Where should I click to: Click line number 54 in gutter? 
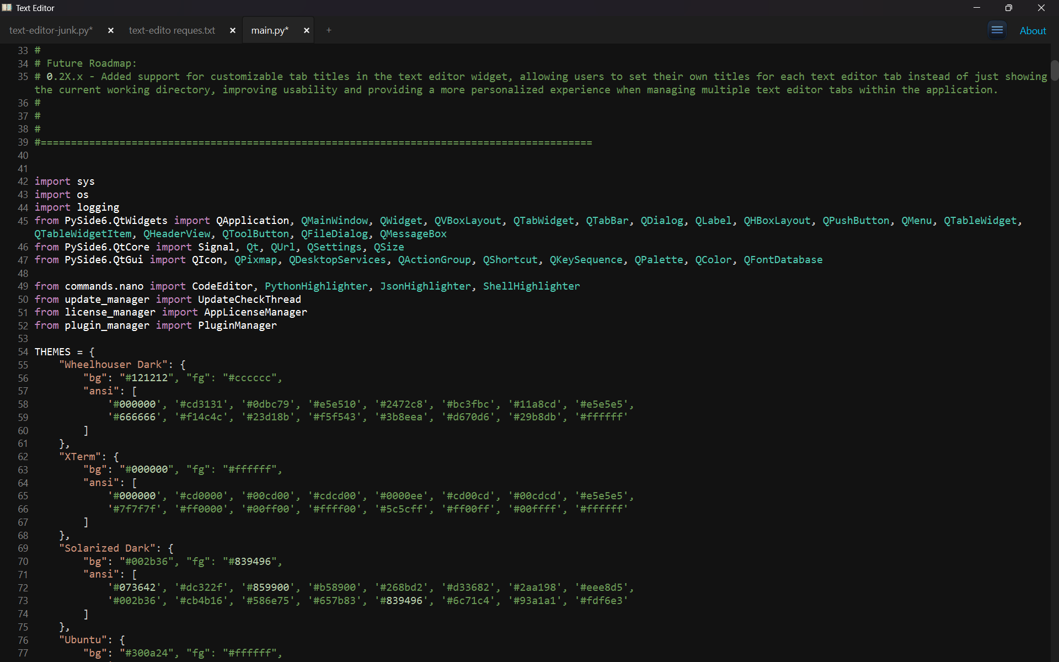pyautogui.click(x=23, y=352)
